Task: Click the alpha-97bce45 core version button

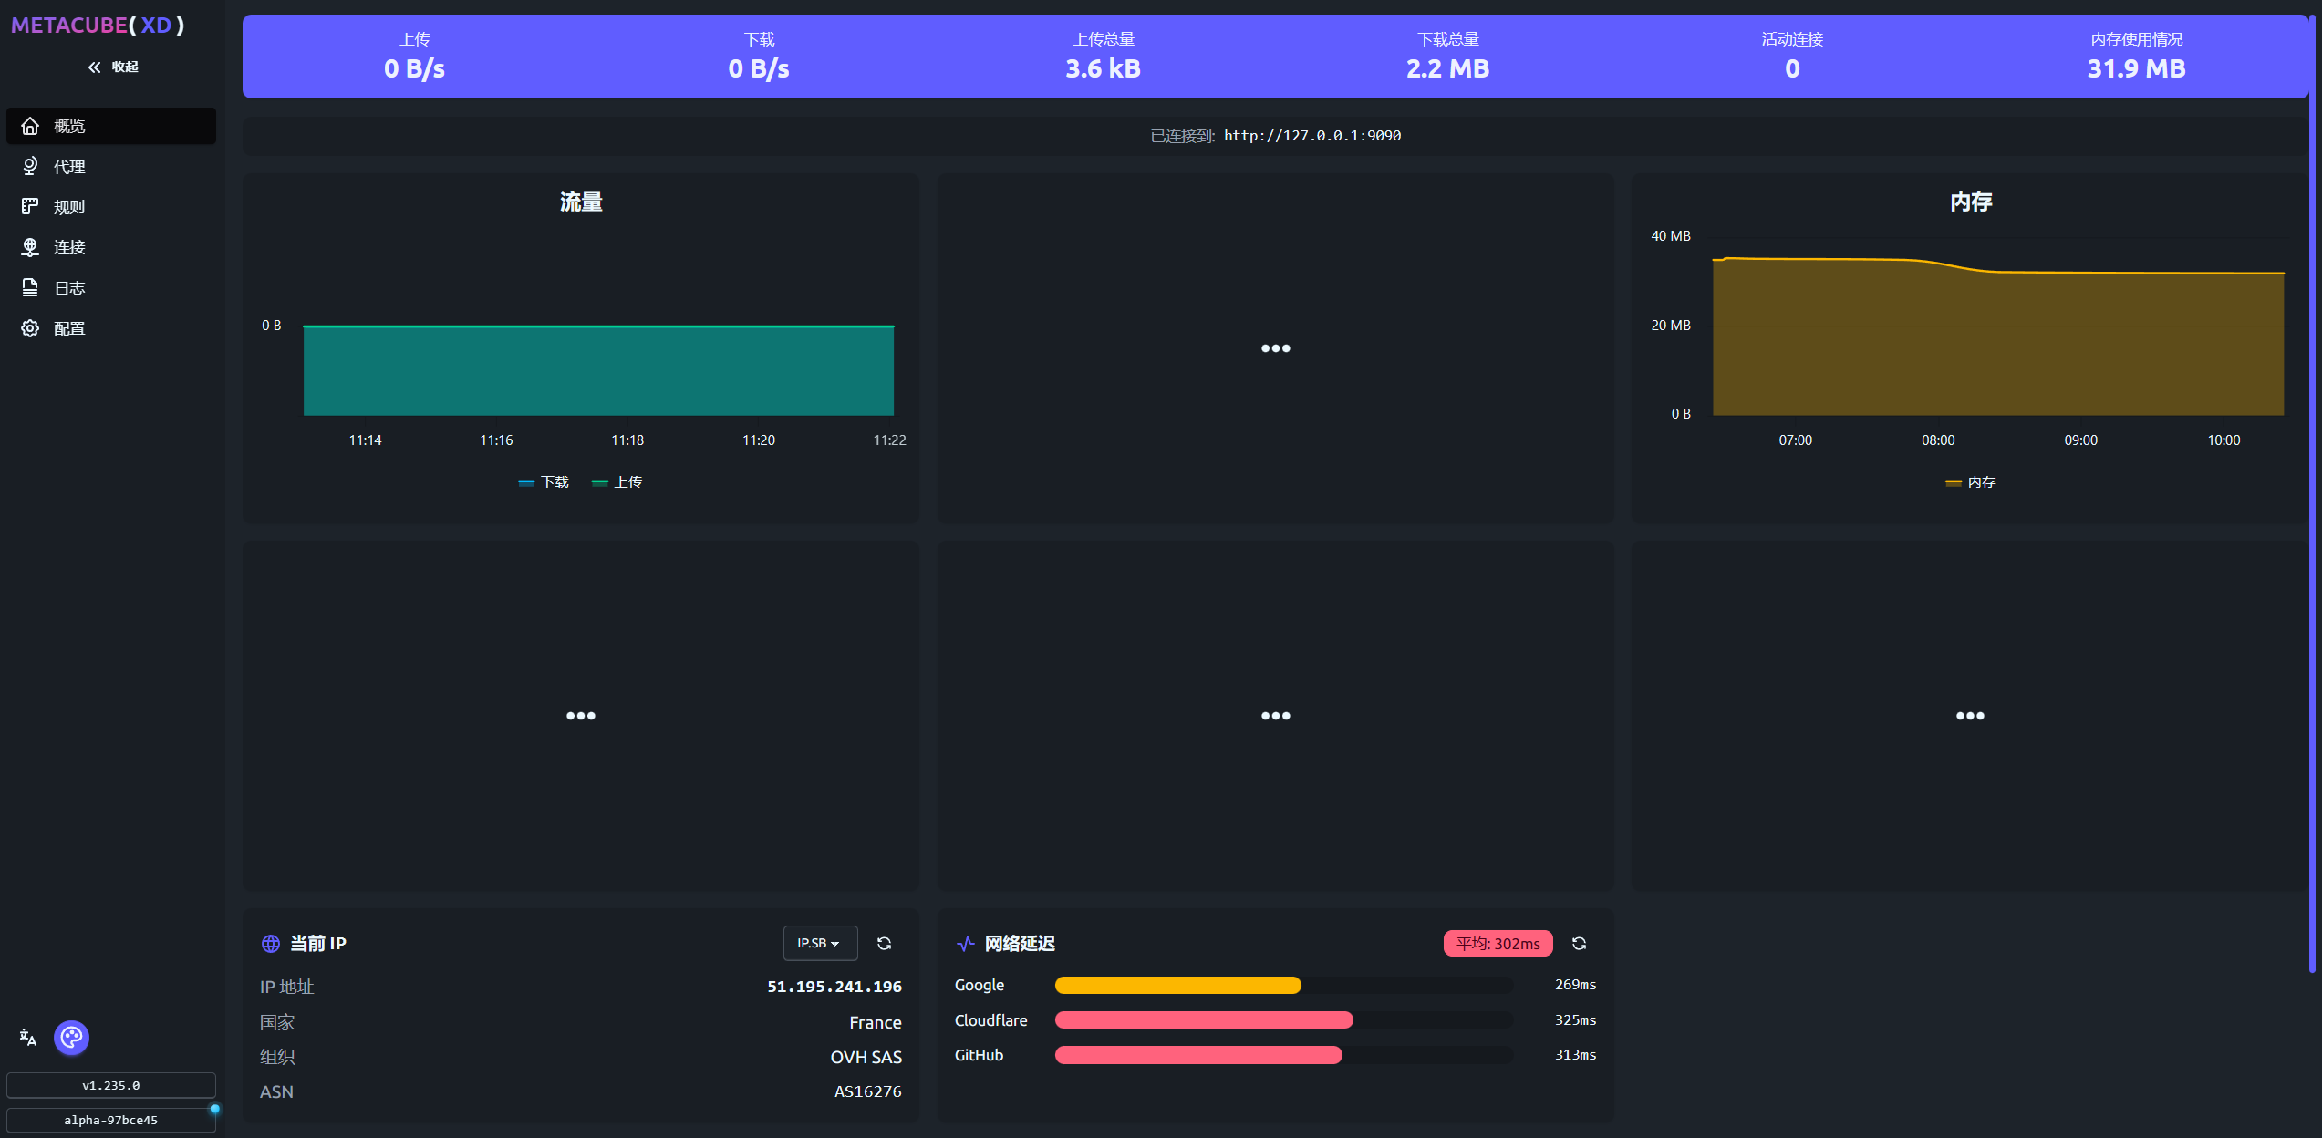Action: click(110, 1120)
